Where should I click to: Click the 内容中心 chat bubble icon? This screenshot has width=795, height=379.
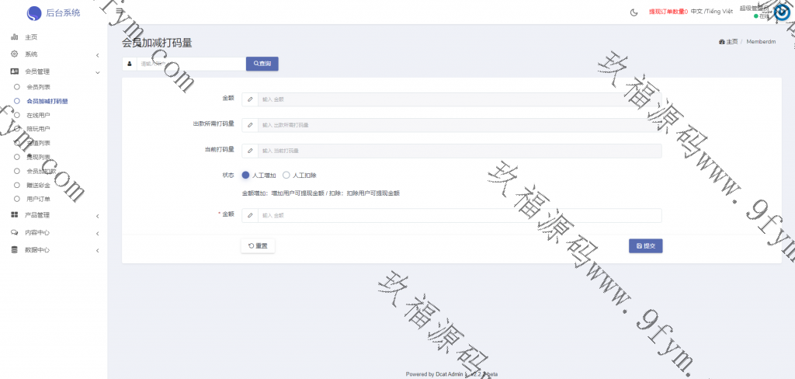click(14, 233)
